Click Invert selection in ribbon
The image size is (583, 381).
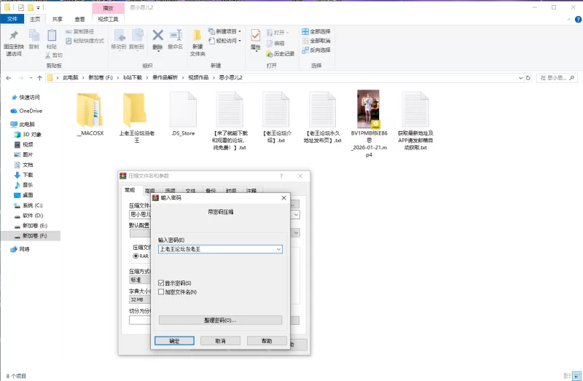pos(316,50)
